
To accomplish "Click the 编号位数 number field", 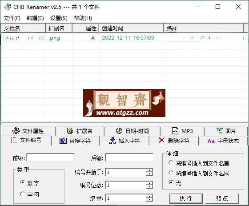I will pos(125,185).
